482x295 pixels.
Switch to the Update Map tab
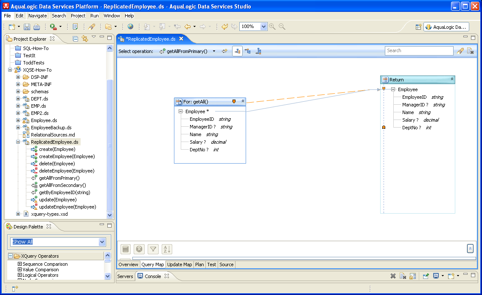[179, 264]
